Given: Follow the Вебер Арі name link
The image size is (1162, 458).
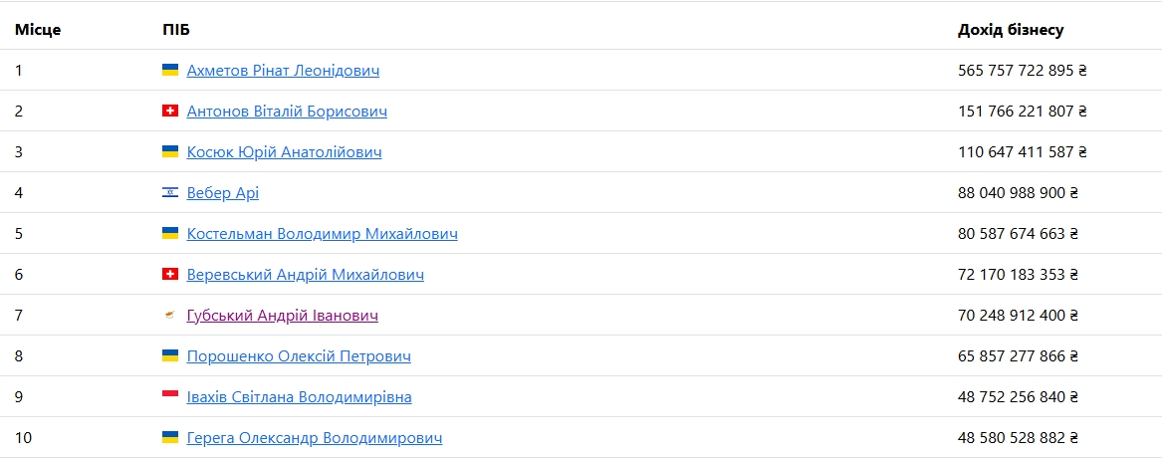Looking at the screenshot, I should [x=222, y=193].
